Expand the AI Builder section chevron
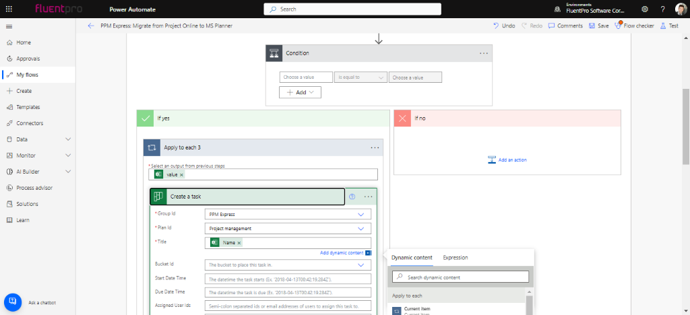690x315 pixels. (68, 172)
